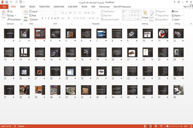Click the Sign in link

coord(186,7)
